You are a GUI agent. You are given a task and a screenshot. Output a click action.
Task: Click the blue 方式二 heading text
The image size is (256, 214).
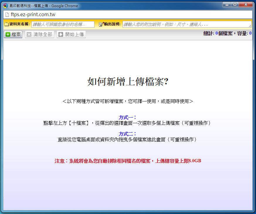(128, 134)
